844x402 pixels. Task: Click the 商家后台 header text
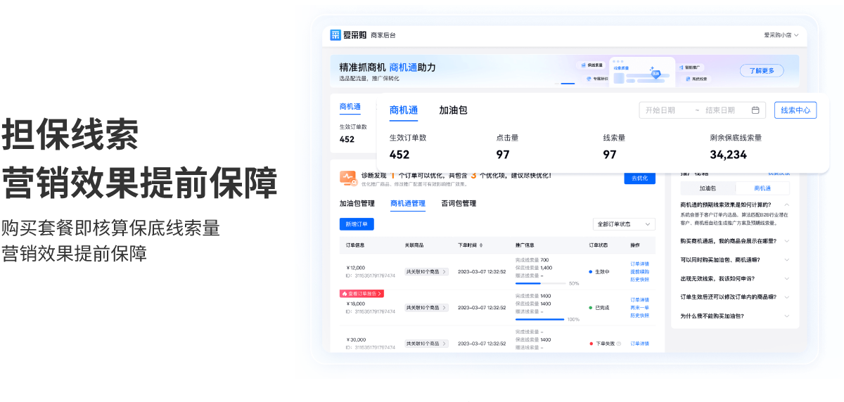pyautogui.click(x=383, y=35)
